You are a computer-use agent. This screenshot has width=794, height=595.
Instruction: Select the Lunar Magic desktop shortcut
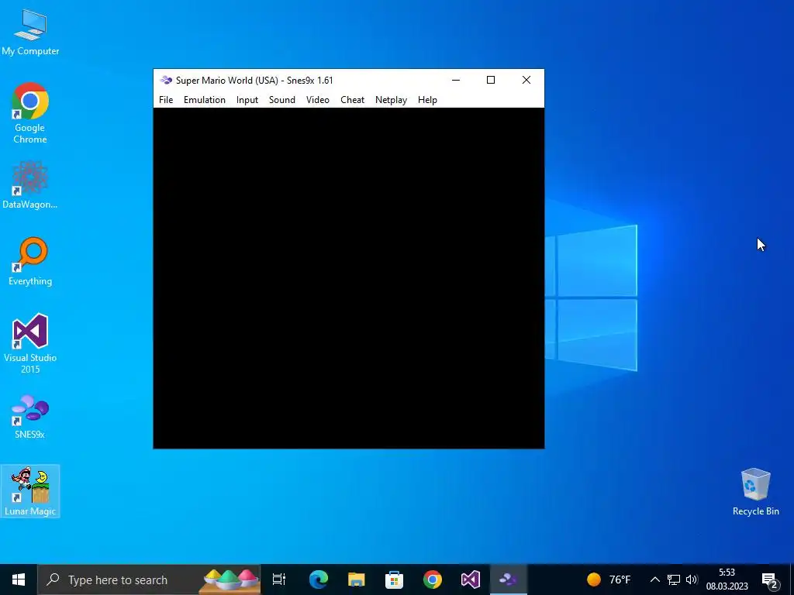[x=30, y=491]
